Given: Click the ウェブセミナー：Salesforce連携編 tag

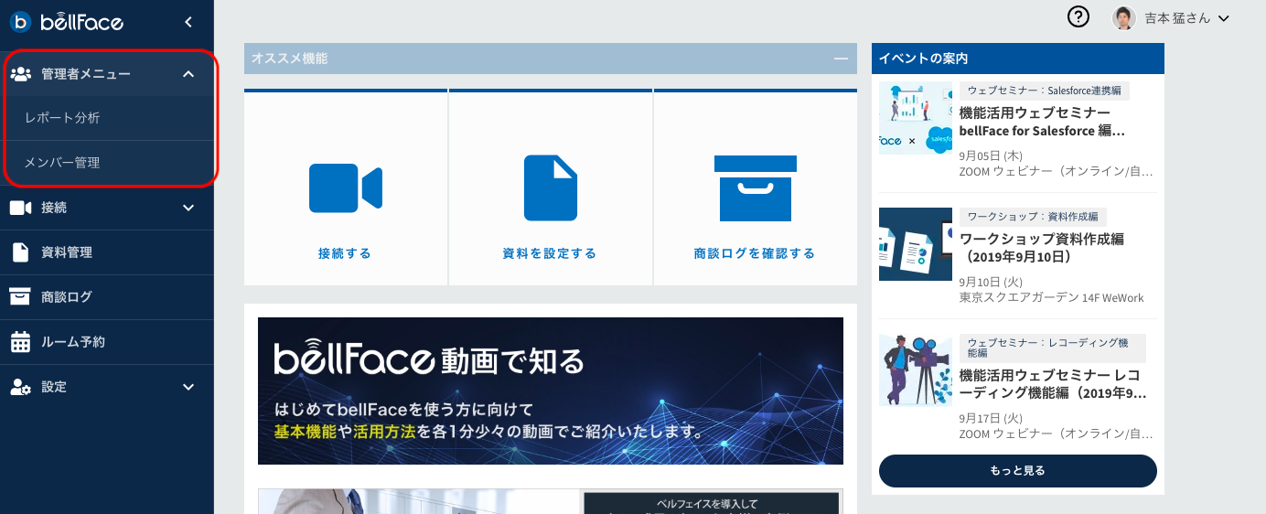Looking at the screenshot, I should (1045, 91).
